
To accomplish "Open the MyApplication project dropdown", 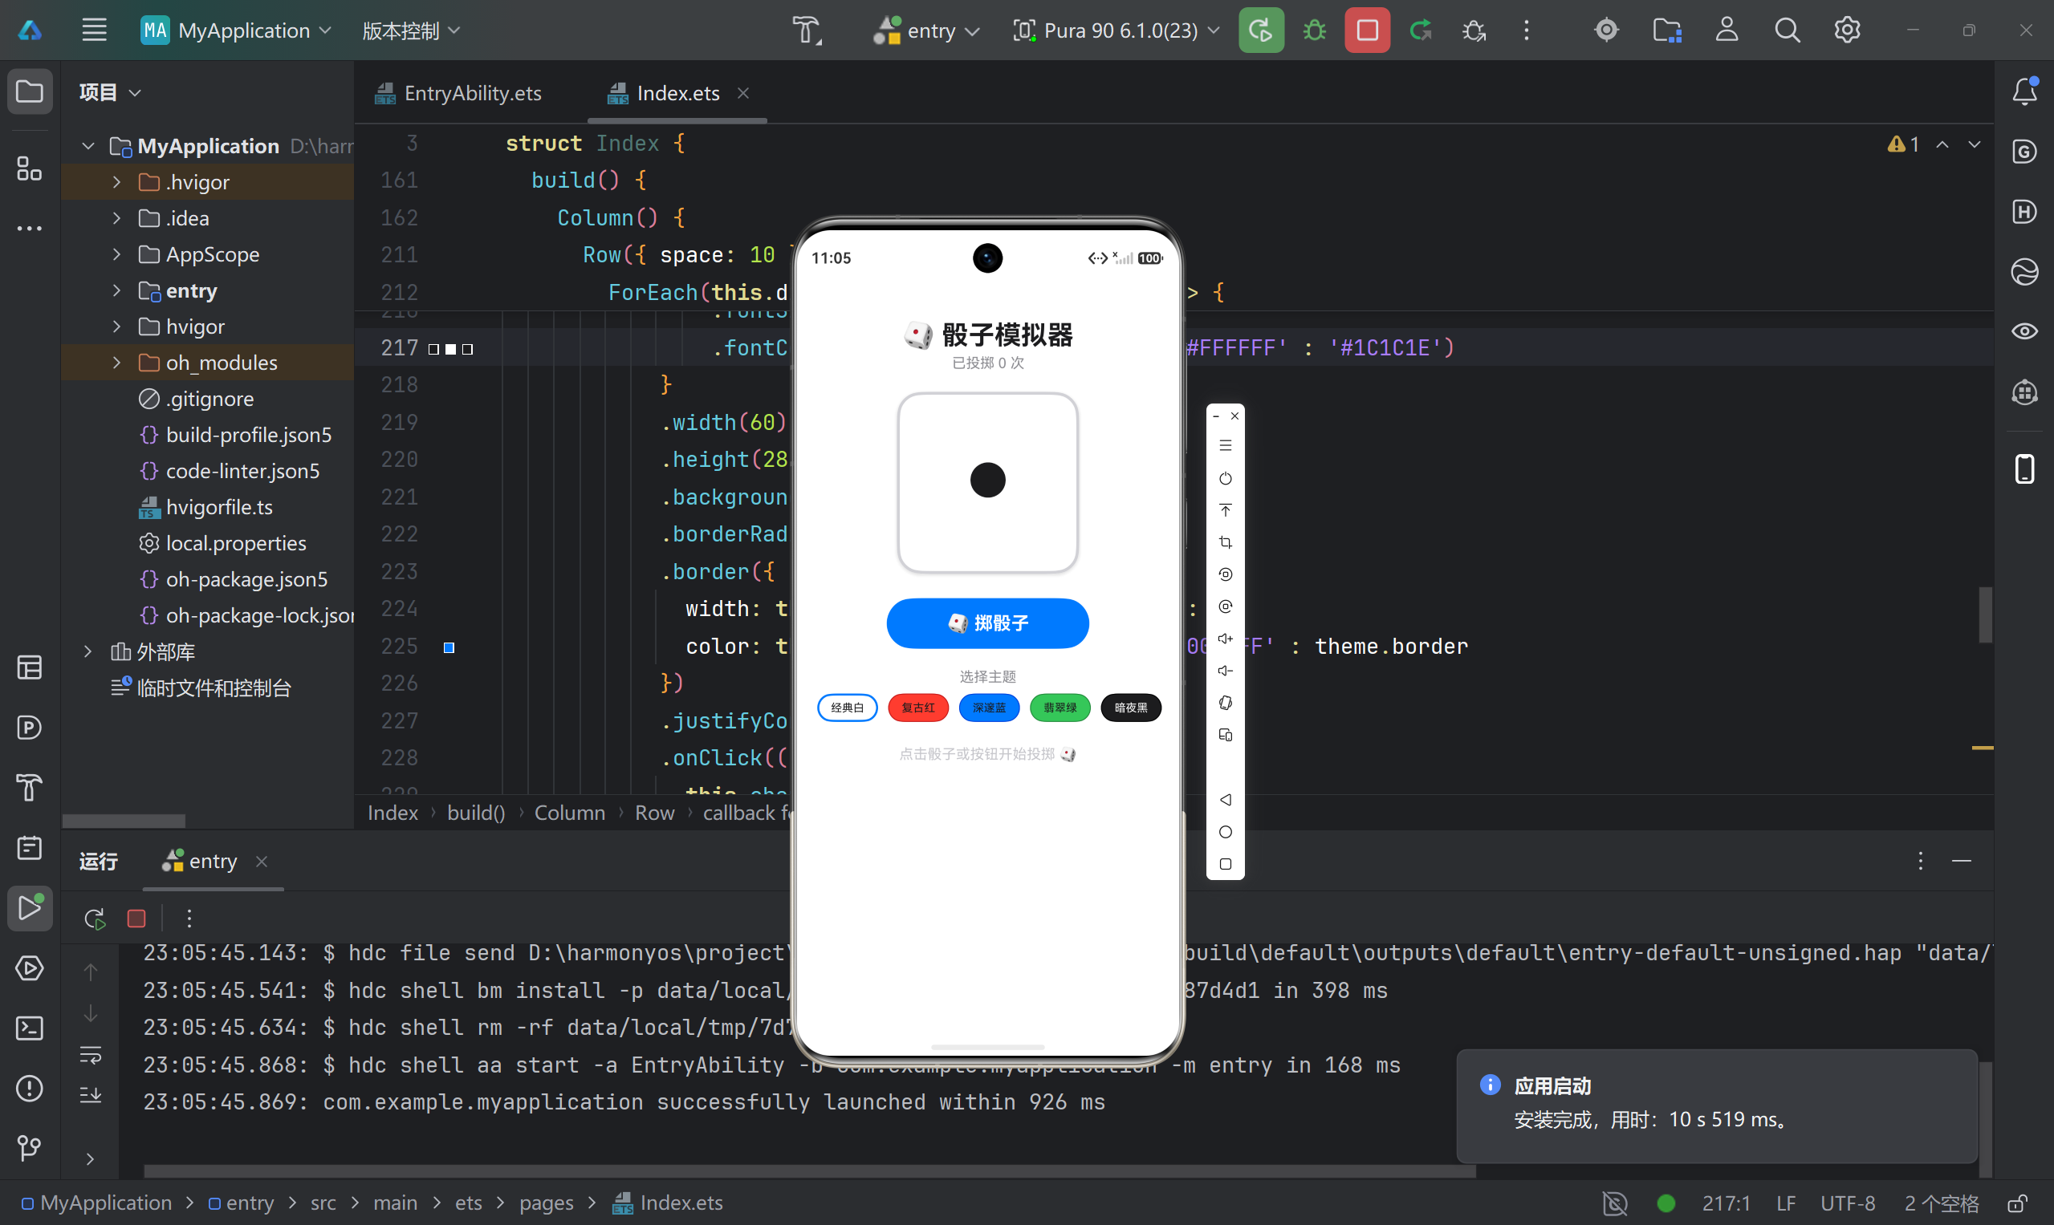I will [x=236, y=30].
